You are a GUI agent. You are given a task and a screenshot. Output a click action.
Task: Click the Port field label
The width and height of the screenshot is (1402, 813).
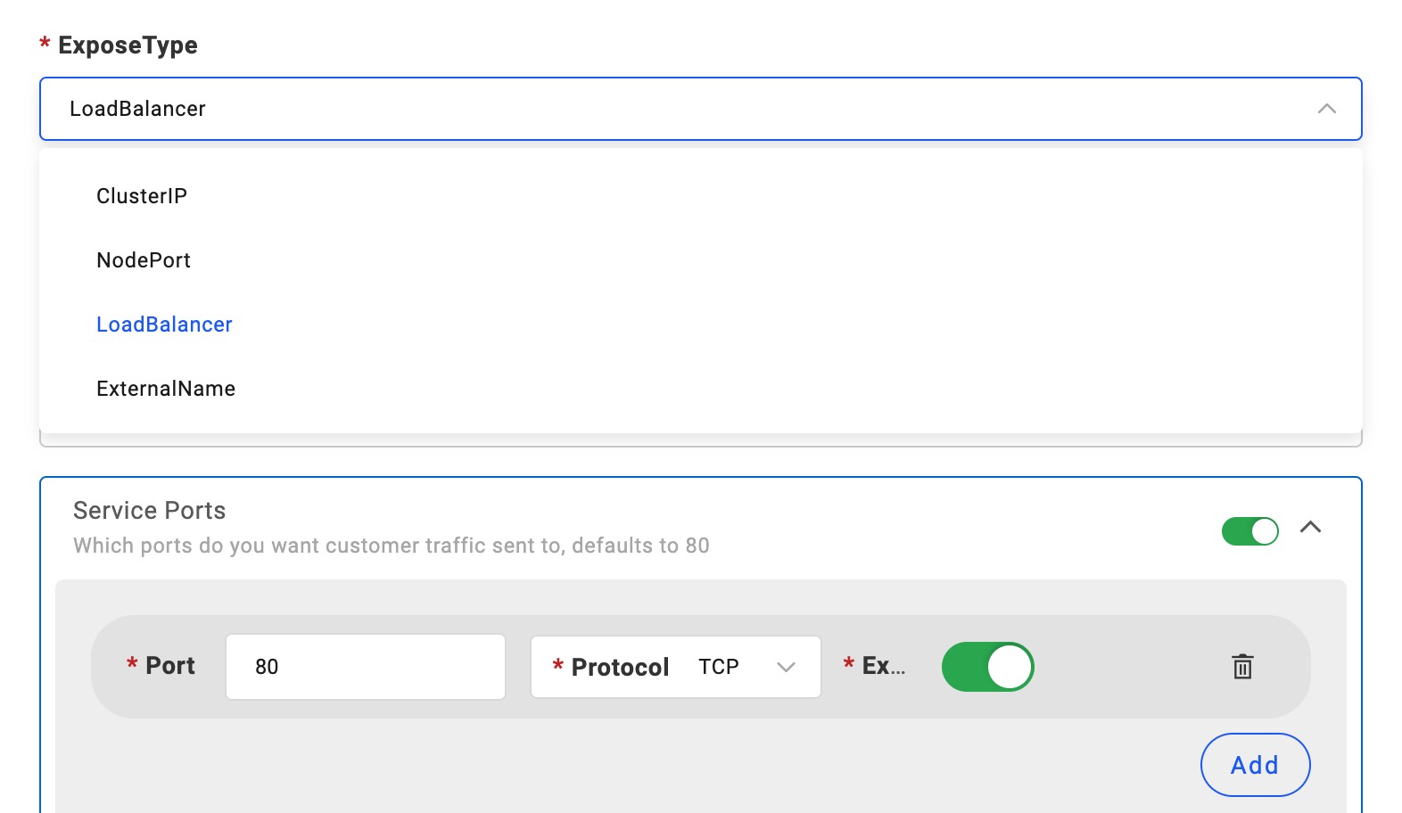[x=169, y=666]
